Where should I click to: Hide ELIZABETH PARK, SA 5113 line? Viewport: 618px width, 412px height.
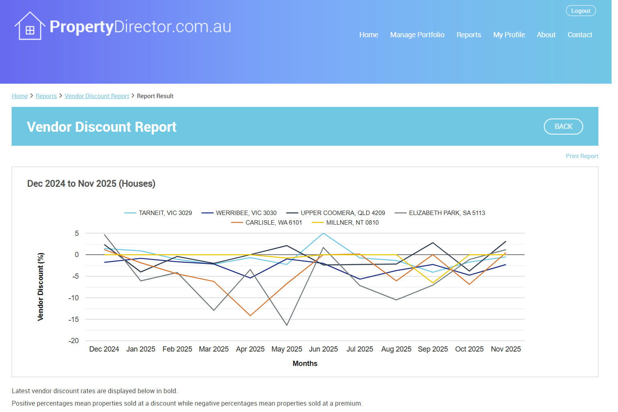(x=446, y=213)
